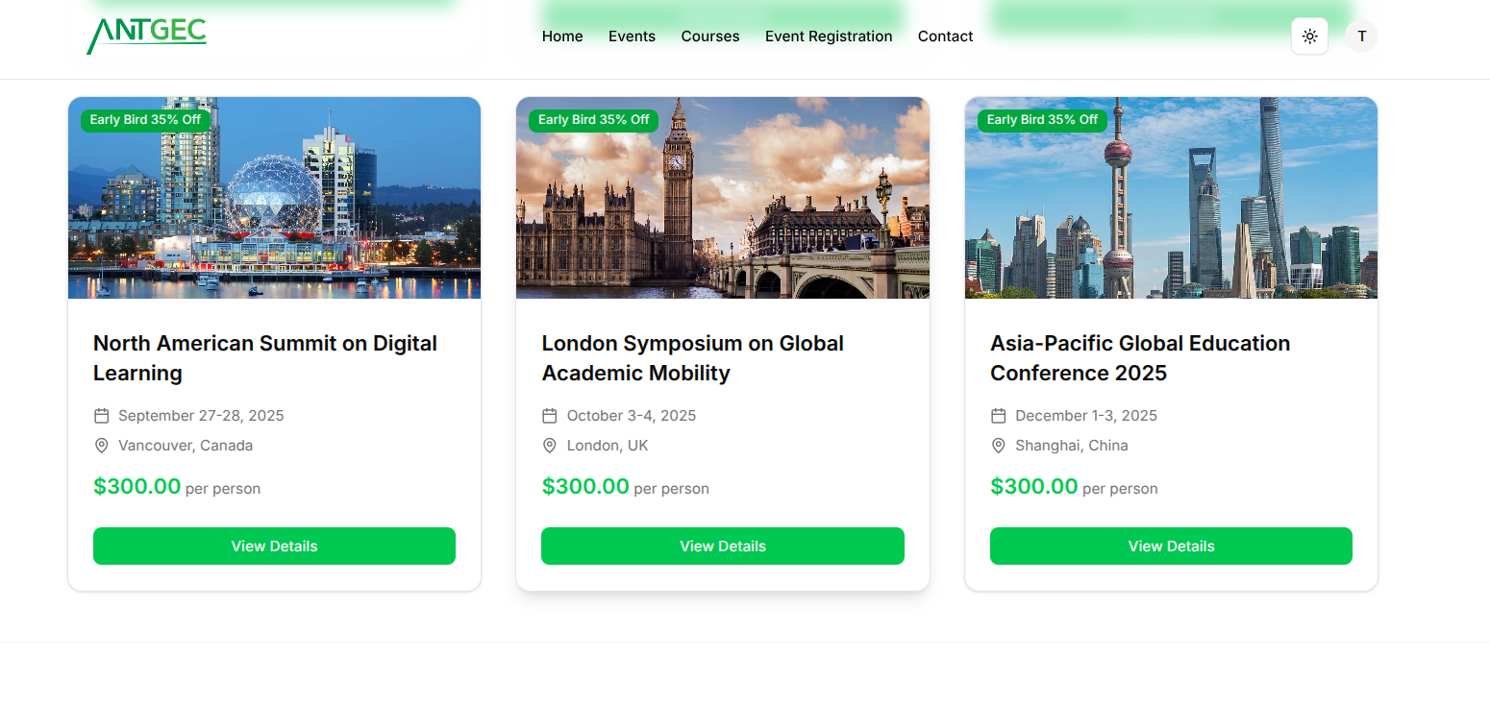View Details for the North American Summit
1490x704 pixels.
tap(274, 546)
